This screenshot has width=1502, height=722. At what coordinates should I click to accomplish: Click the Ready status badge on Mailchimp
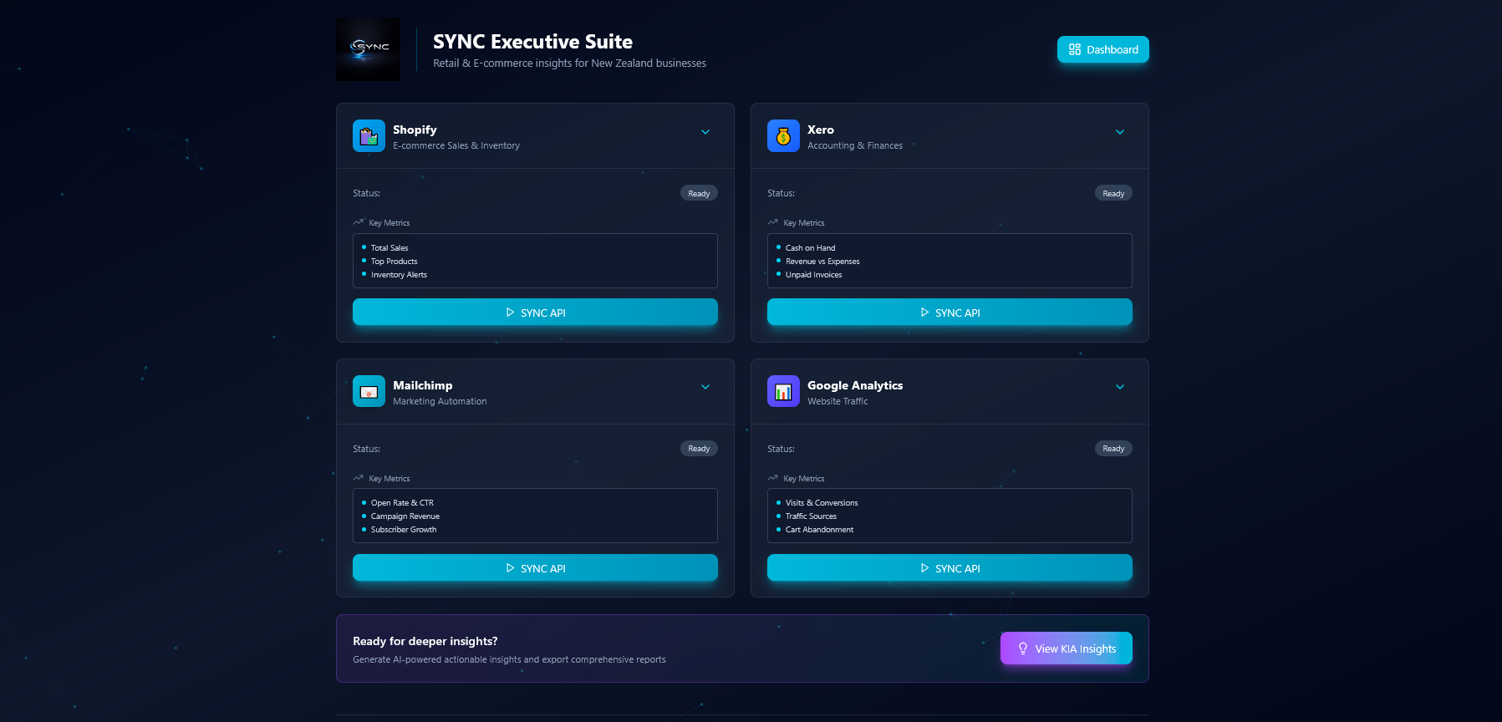[x=699, y=449]
